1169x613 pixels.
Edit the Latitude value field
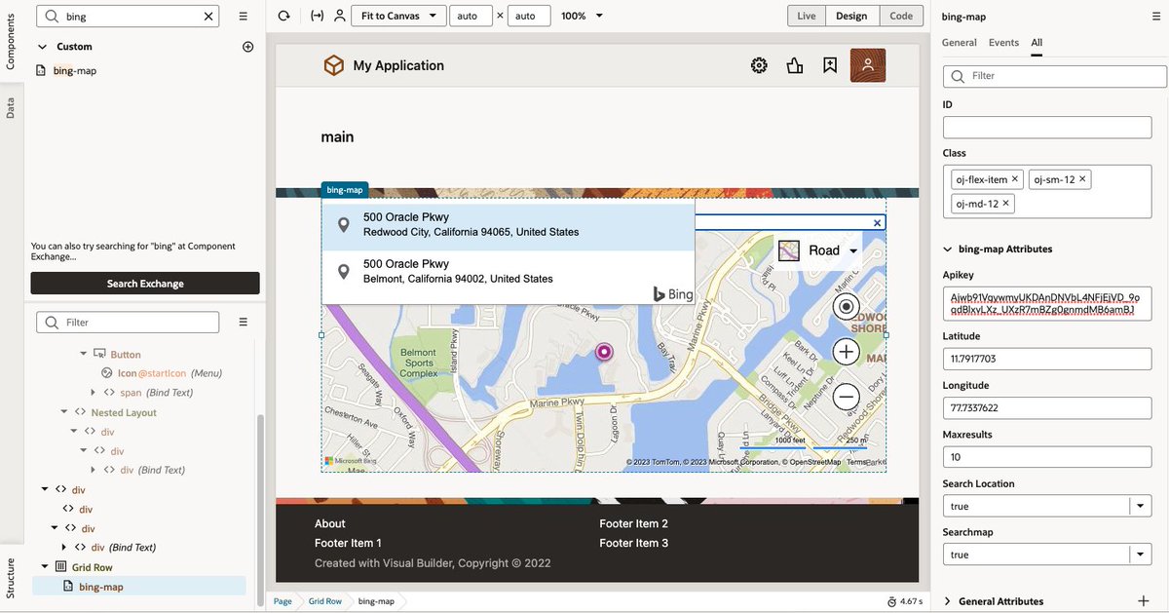pyautogui.click(x=1046, y=359)
